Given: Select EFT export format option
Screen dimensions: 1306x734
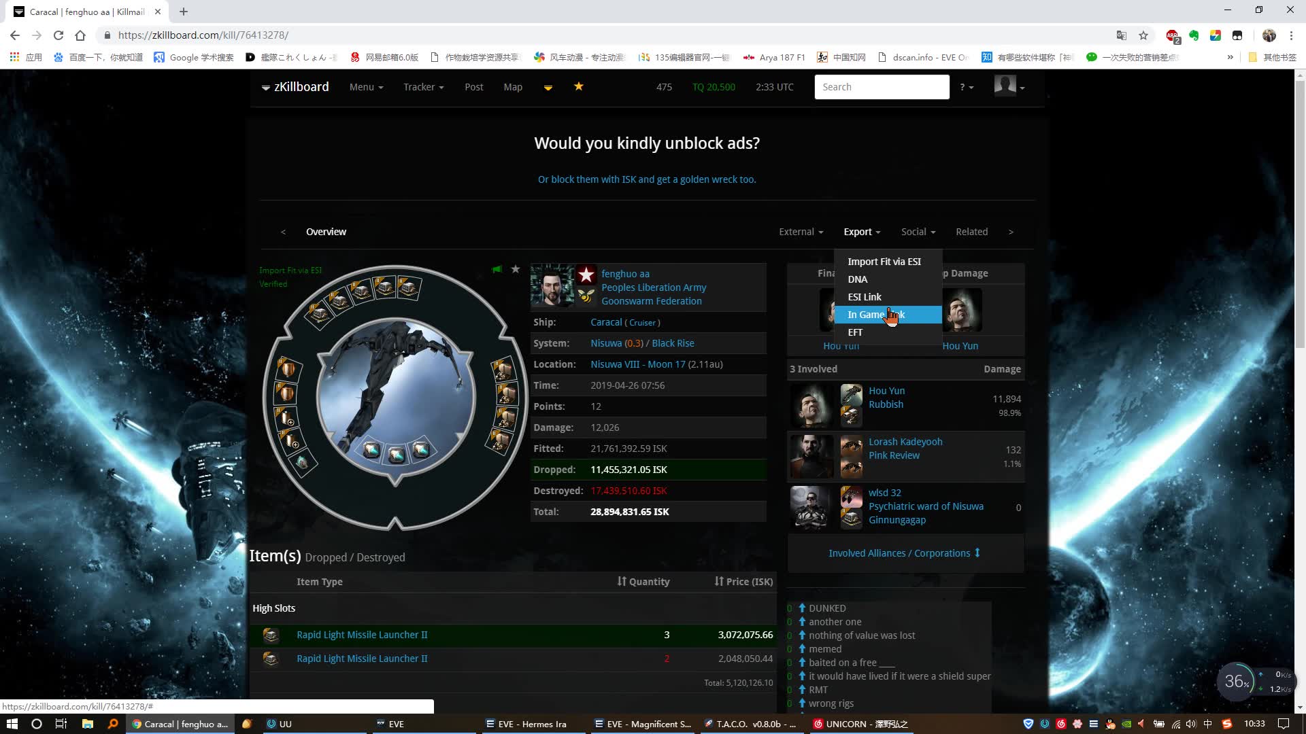Looking at the screenshot, I should click(856, 332).
